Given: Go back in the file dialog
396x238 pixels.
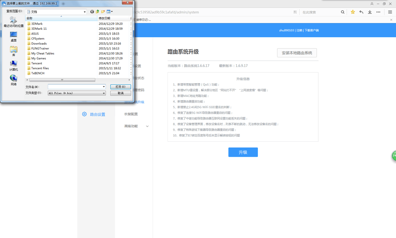Looking at the screenshot, I should pyautogui.click(x=92, y=11).
